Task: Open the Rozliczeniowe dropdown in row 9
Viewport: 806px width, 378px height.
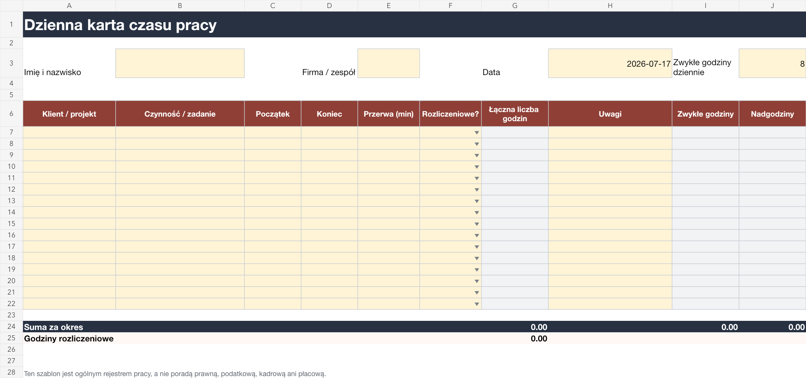Action: tap(477, 155)
